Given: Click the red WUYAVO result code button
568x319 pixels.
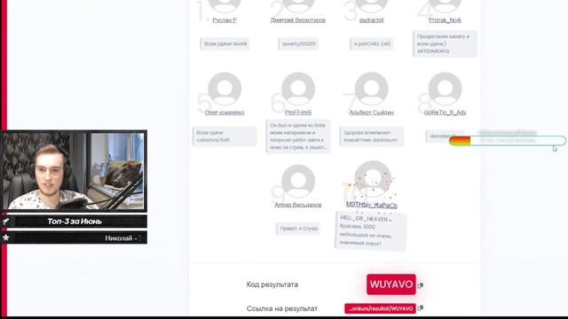Looking at the screenshot, I should [391, 284].
